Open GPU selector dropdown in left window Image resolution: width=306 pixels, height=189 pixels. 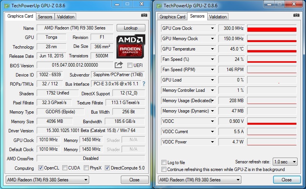47,180
